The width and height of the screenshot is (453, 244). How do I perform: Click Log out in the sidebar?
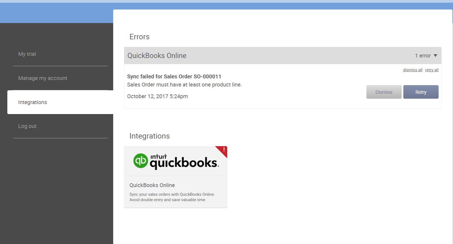pyautogui.click(x=27, y=126)
